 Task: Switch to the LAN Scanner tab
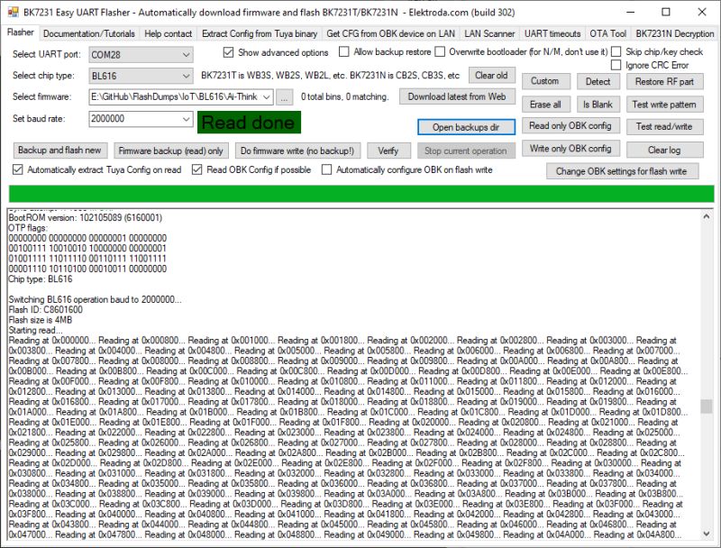pos(489,33)
